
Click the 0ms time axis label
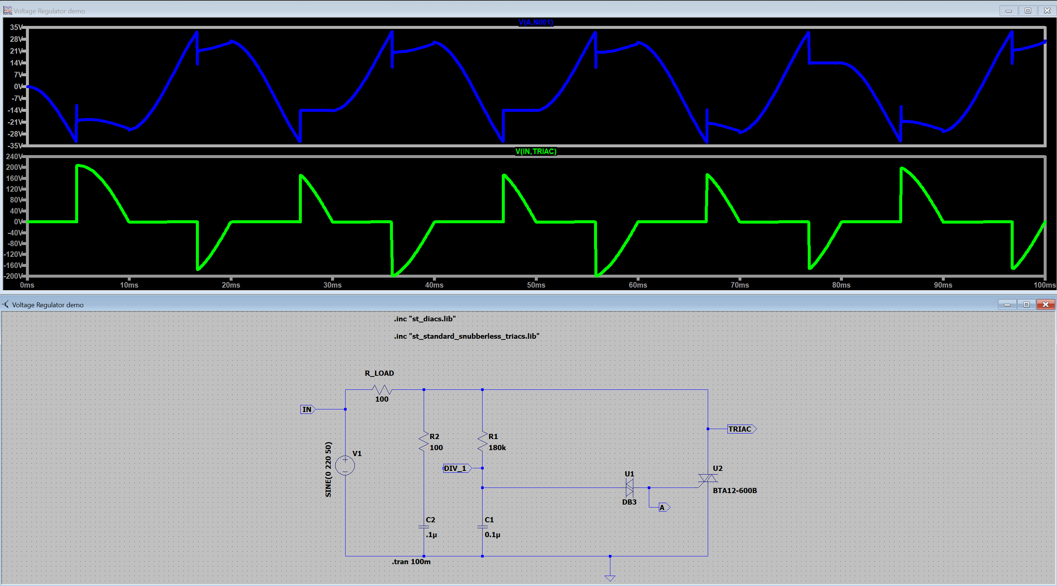click(27, 285)
